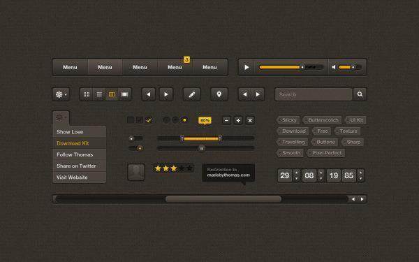419x262 pixels.
Task: Click the map location pin icon
Action: [x=219, y=94]
